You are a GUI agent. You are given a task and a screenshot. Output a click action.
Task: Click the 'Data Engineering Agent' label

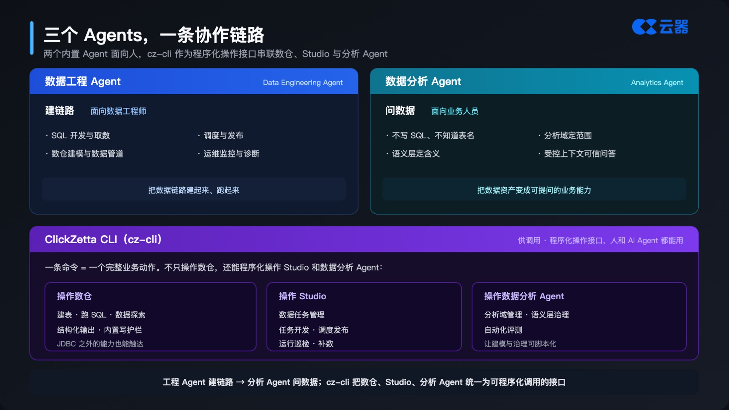303,82
